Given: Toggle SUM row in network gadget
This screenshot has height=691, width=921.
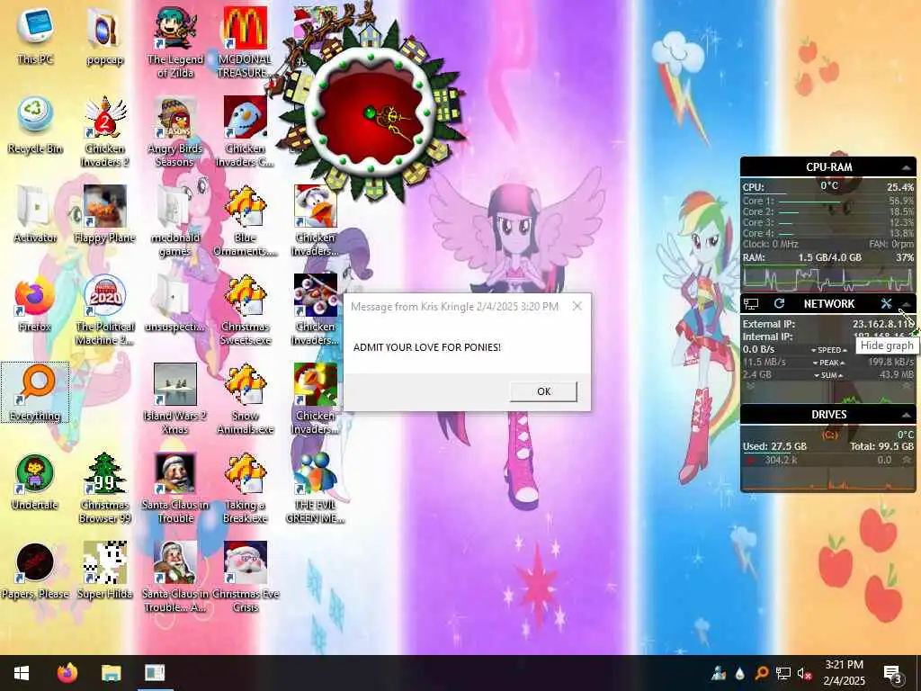Looking at the screenshot, I should [828, 375].
